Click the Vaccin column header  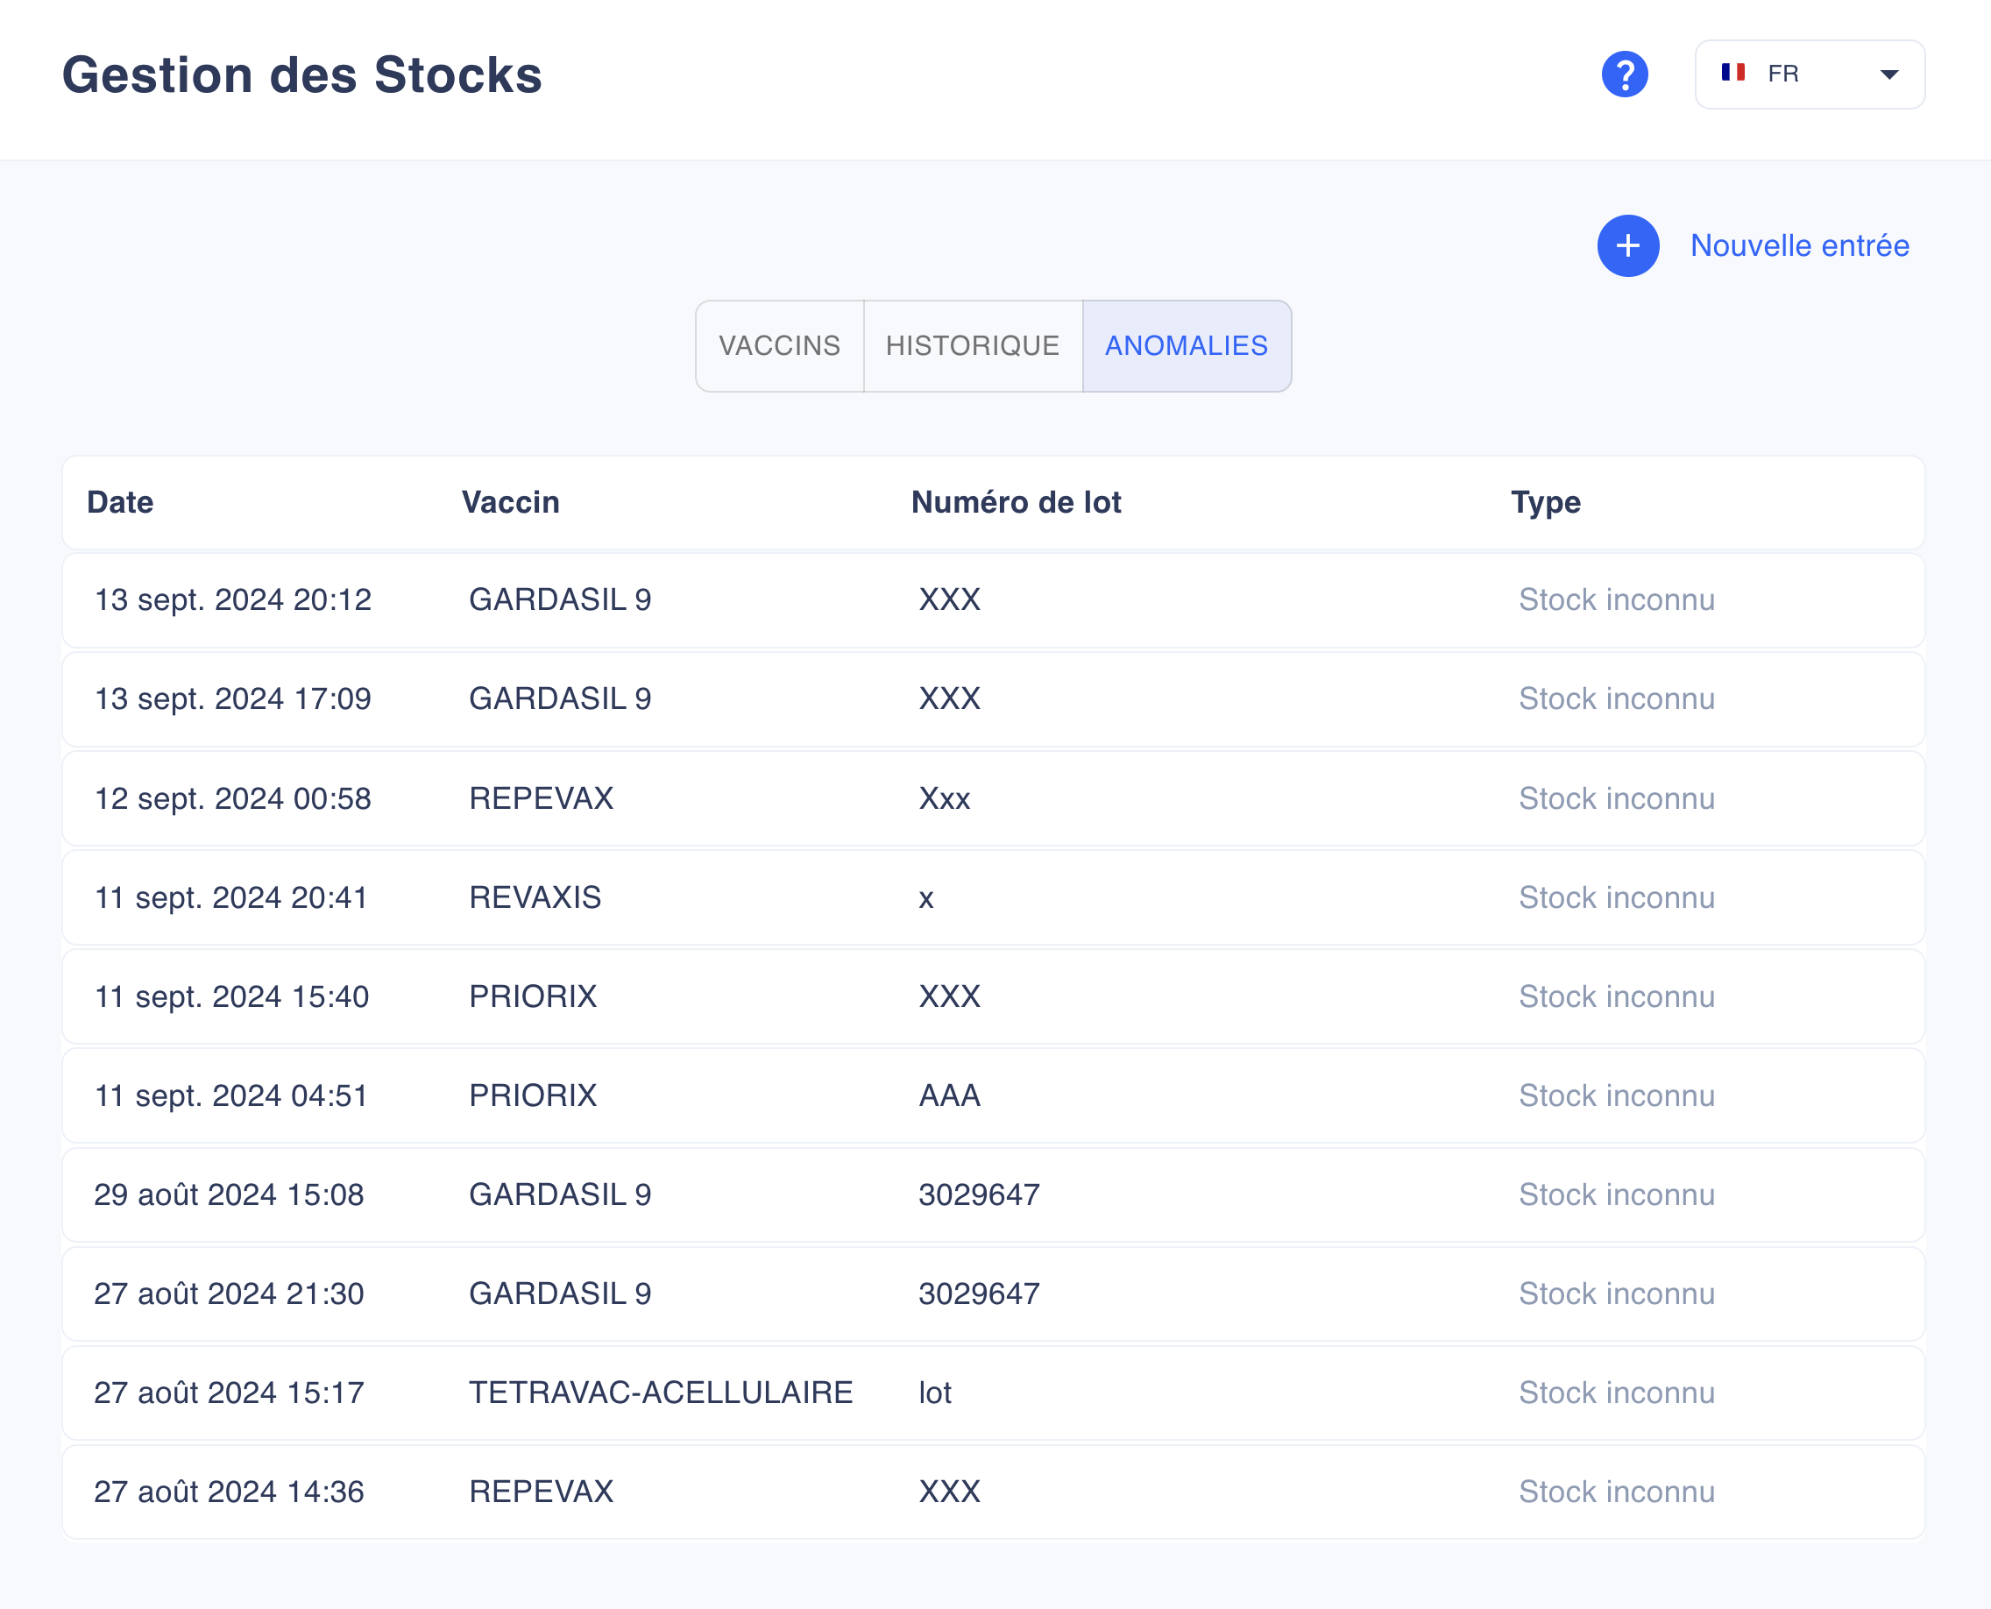[x=511, y=502]
